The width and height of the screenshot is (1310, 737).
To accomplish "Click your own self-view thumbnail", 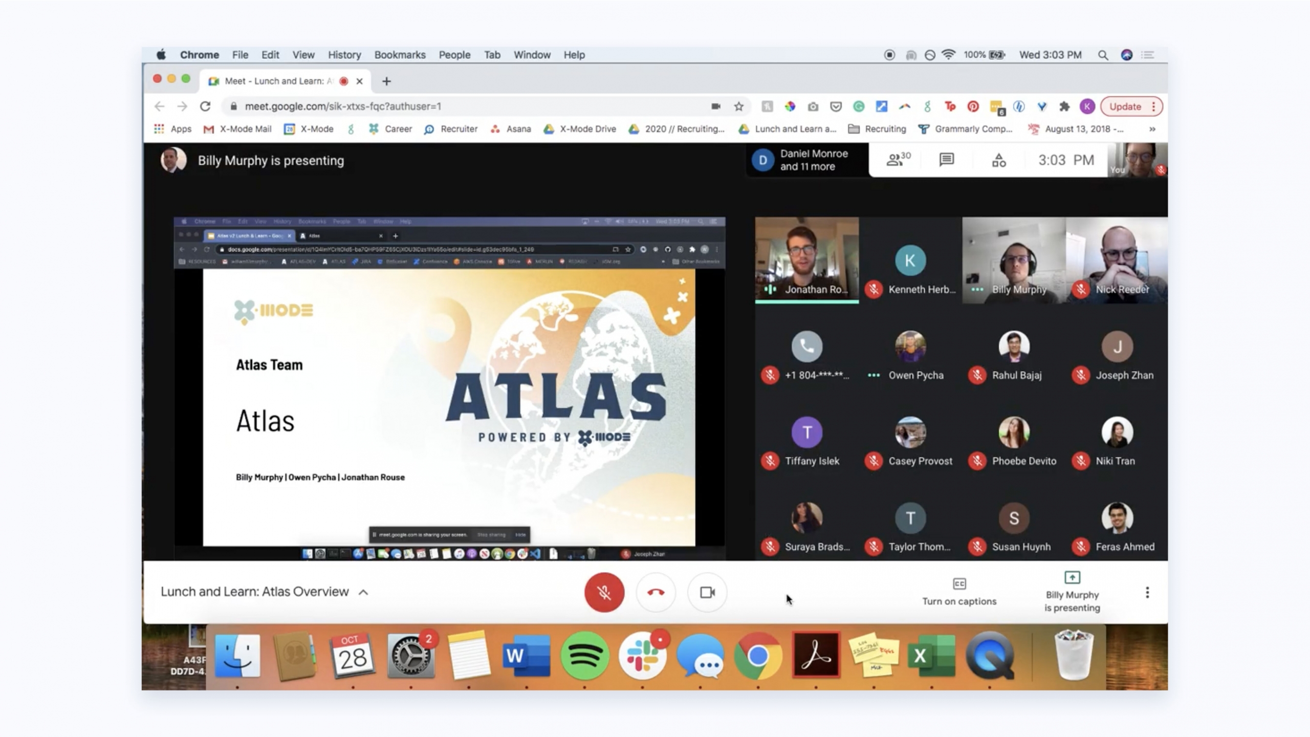I will (1138, 160).
